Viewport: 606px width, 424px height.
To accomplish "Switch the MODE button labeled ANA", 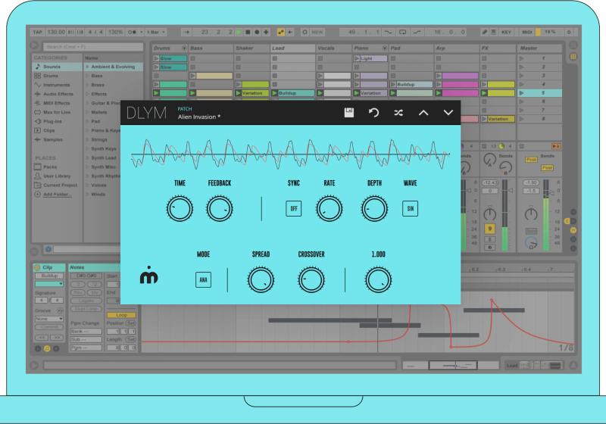I will [202, 279].
